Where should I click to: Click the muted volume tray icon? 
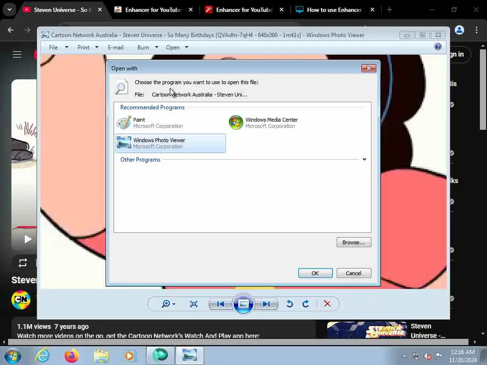[428, 356]
